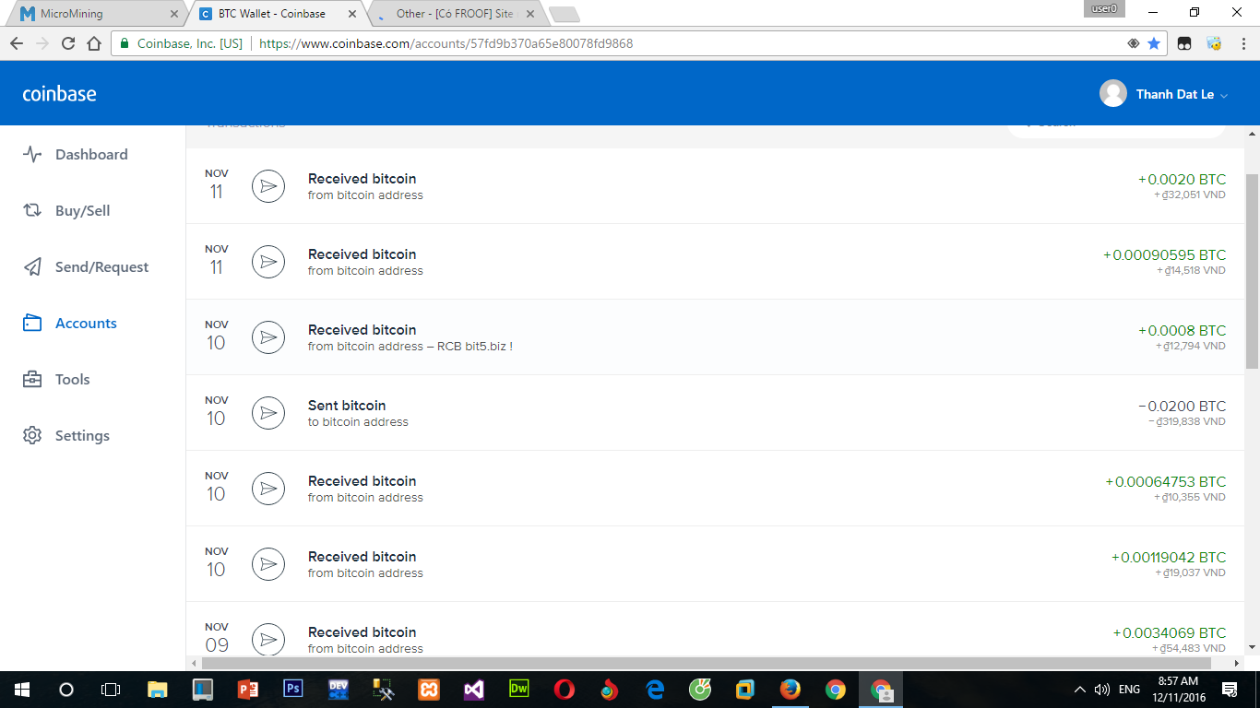Open Visual Studio from the taskbar
This screenshot has width=1260, height=708.
point(474,690)
